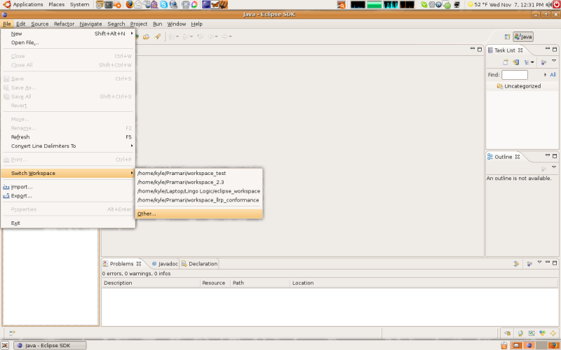561x350 pixels.
Task: Click the Back navigation arrow in toolbar
Action: point(210,36)
